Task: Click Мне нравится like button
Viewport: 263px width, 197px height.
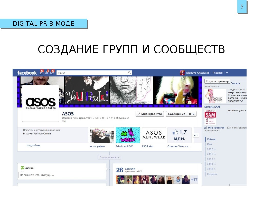Action: pos(150,114)
